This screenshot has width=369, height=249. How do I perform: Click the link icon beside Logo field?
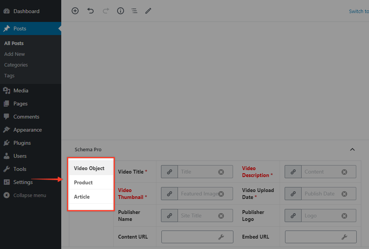point(293,216)
